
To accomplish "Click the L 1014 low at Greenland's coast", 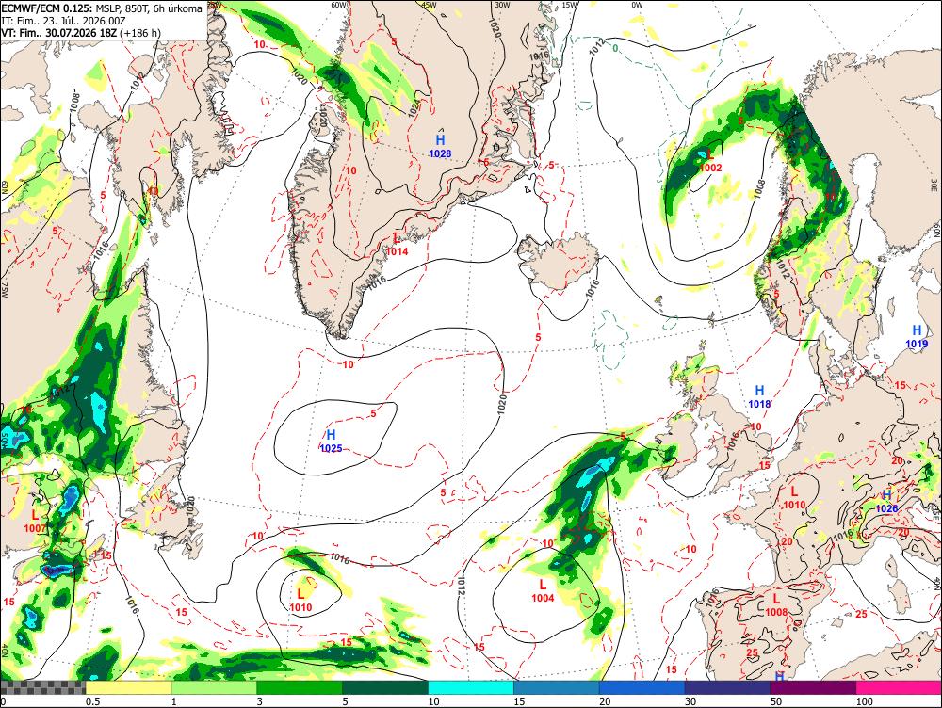I will [x=397, y=245].
